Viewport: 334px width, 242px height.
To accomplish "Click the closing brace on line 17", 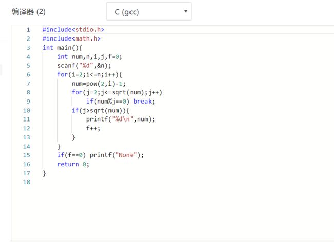I will coord(44,173).
